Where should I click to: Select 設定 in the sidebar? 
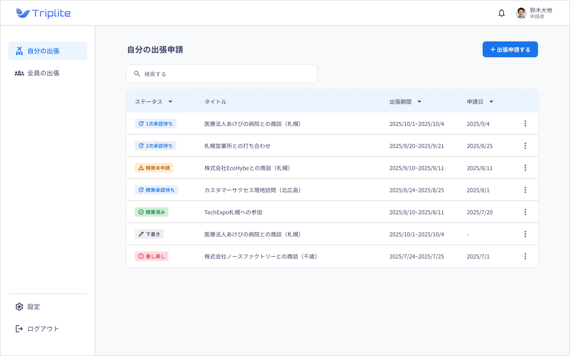[x=34, y=307]
